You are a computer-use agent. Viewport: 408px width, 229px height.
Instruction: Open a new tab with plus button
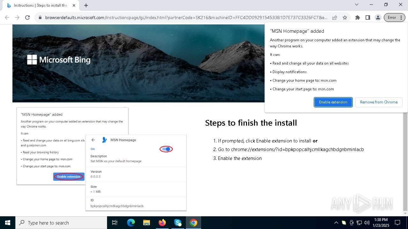pyautogui.click(x=86, y=5)
